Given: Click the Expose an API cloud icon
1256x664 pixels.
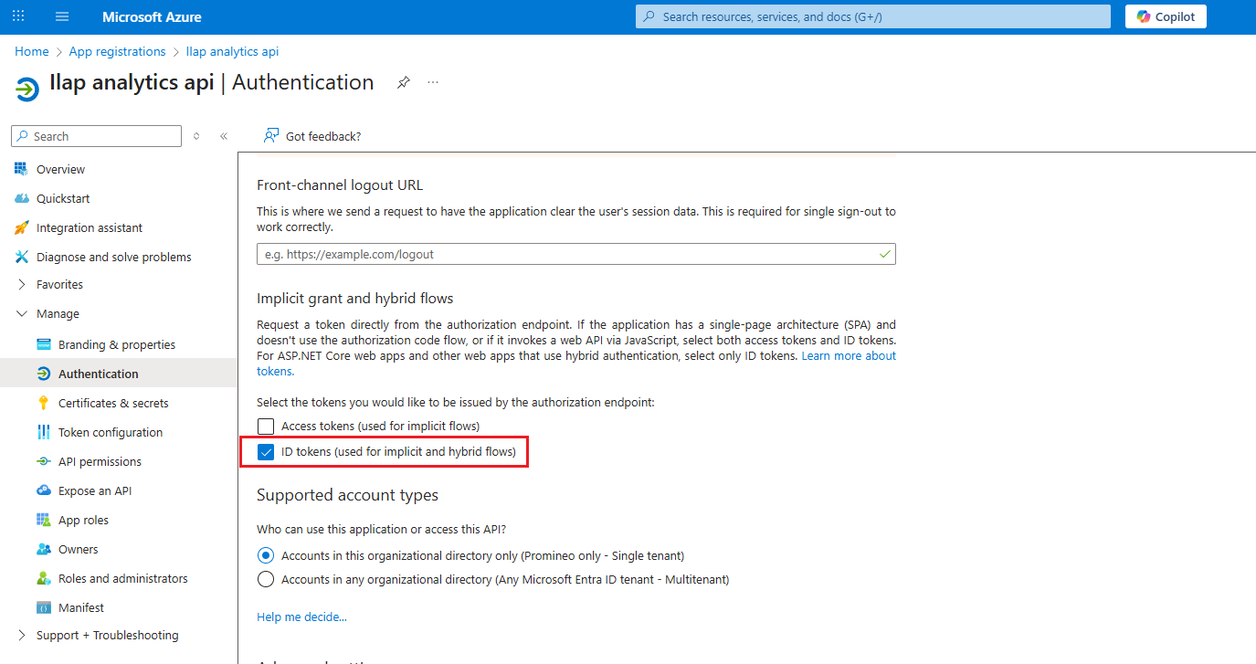Looking at the screenshot, I should click(43, 490).
